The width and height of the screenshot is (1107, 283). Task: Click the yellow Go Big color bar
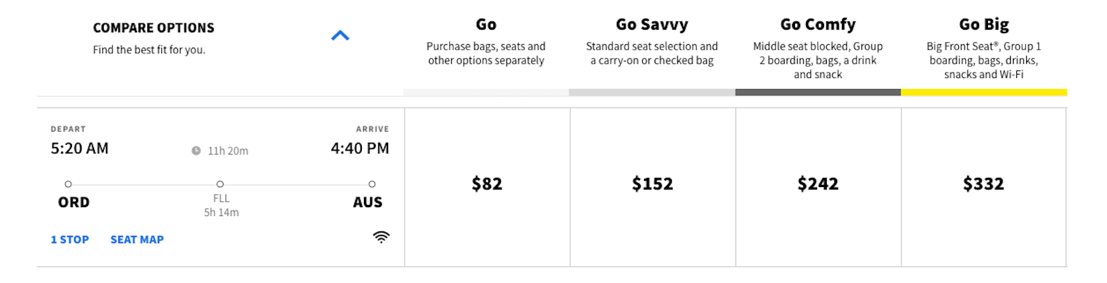tap(984, 92)
